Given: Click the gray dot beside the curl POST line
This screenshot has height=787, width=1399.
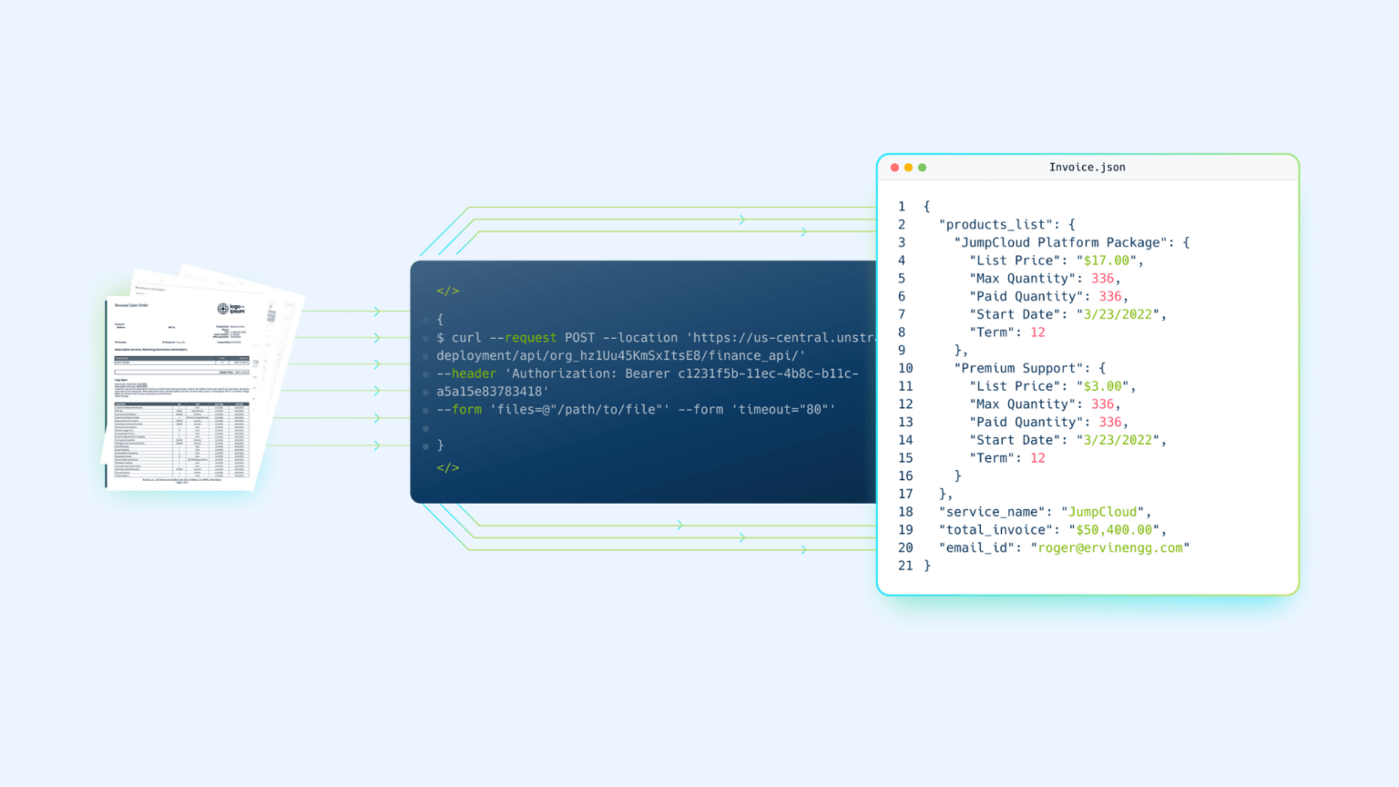Looking at the screenshot, I should coord(425,337).
